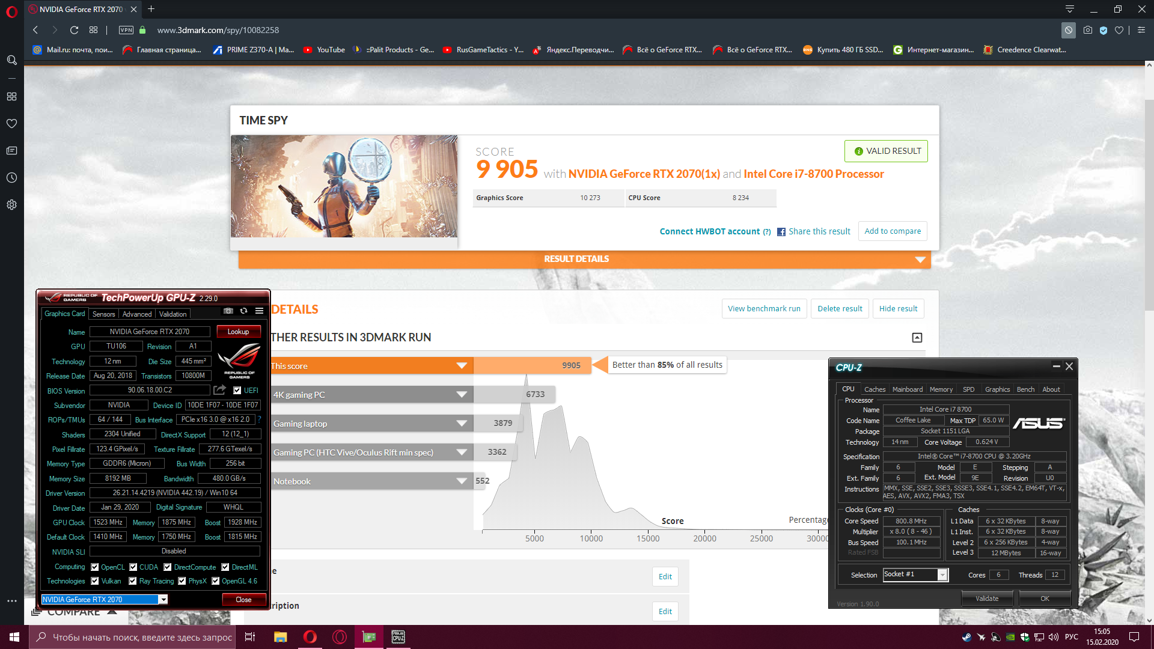Click the Lookup button in GPU-Z
1154x649 pixels.
click(x=238, y=332)
